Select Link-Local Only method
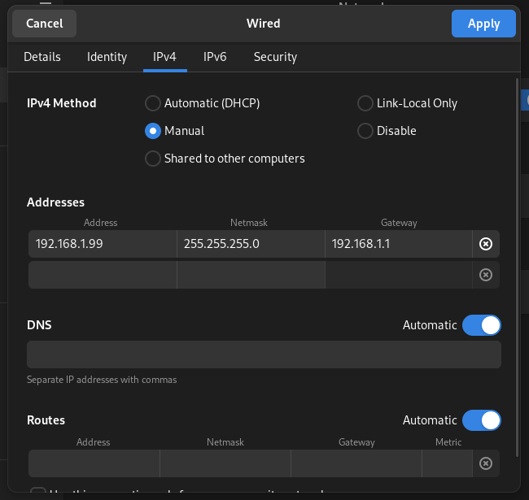Screen dimensions: 529x500 [x=407, y=103]
